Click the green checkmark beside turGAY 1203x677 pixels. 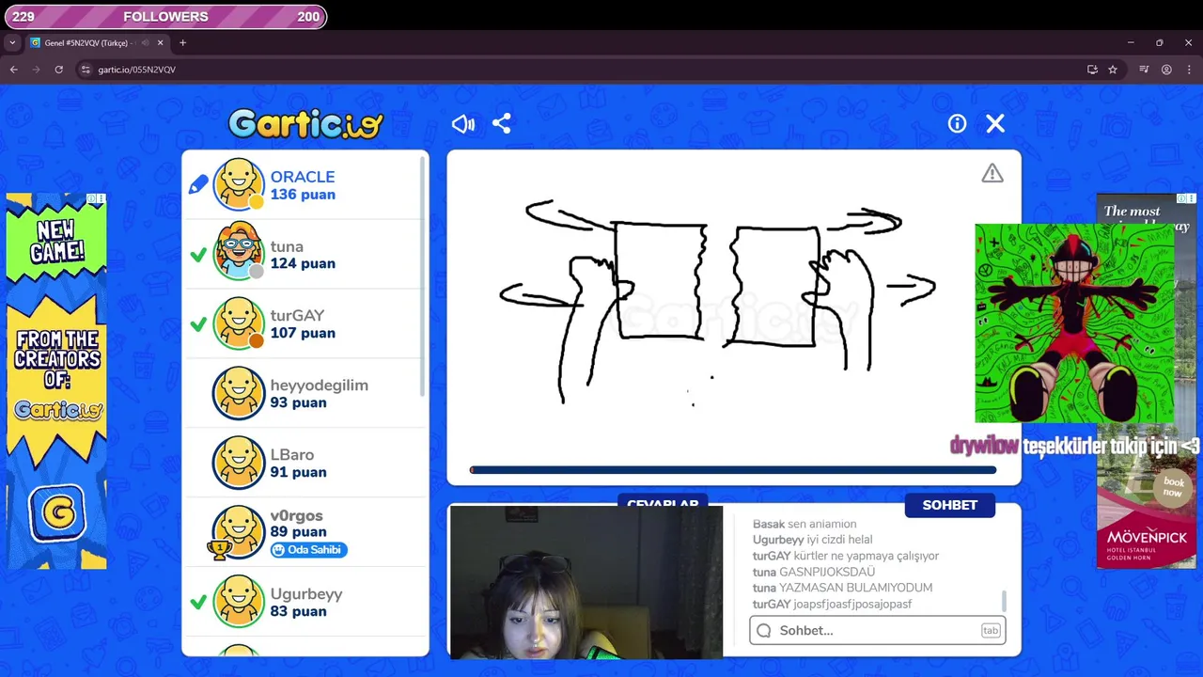click(x=198, y=324)
